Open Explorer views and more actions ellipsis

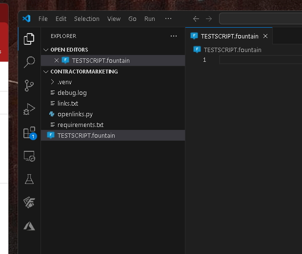[174, 36]
